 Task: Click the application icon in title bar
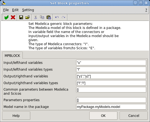tap(4, 3)
